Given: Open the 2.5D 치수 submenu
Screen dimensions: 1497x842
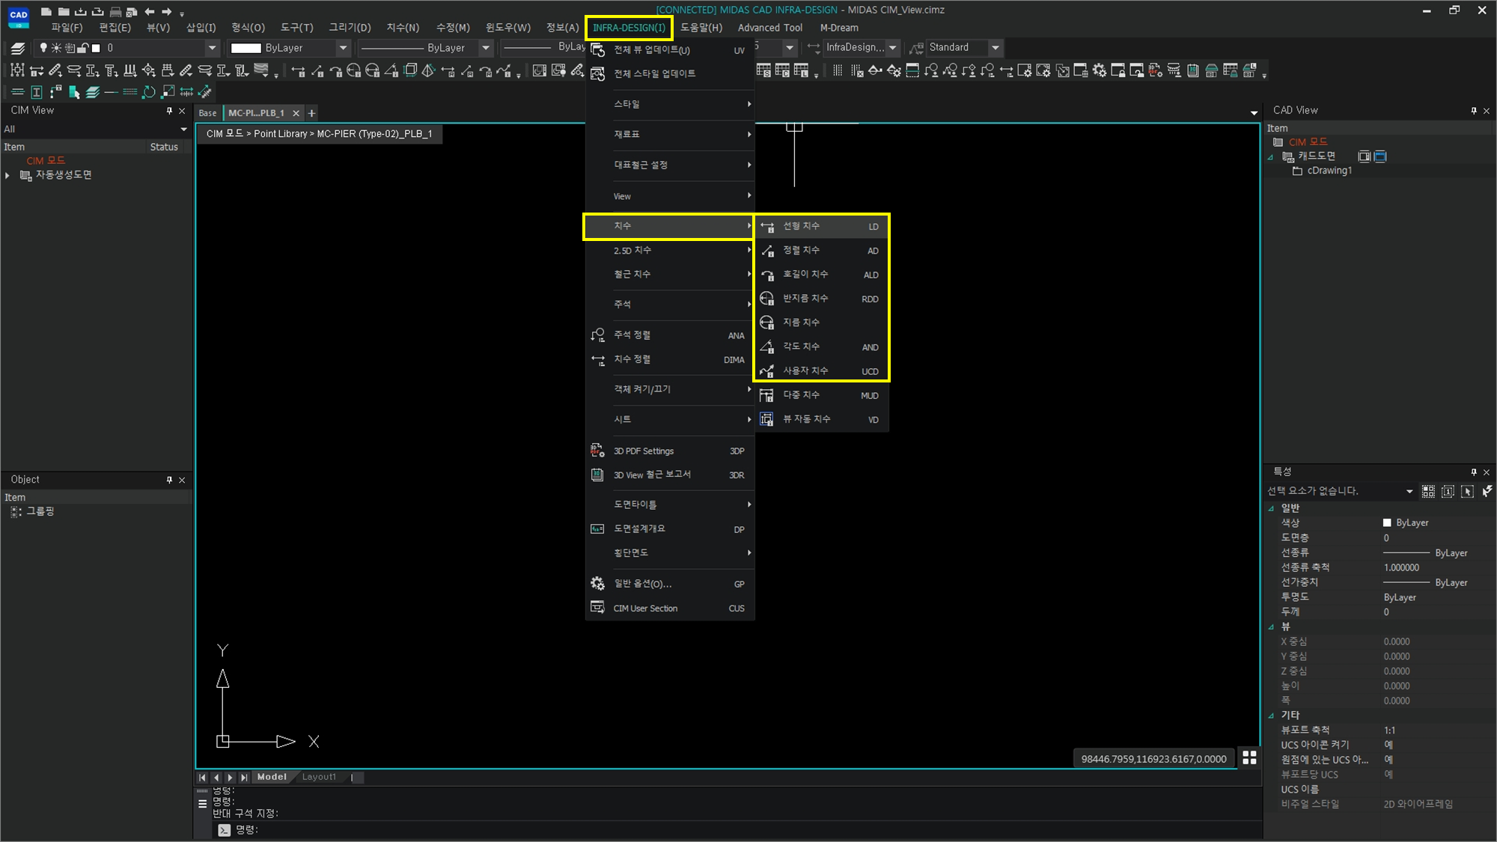Looking at the screenshot, I should tap(669, 250).
